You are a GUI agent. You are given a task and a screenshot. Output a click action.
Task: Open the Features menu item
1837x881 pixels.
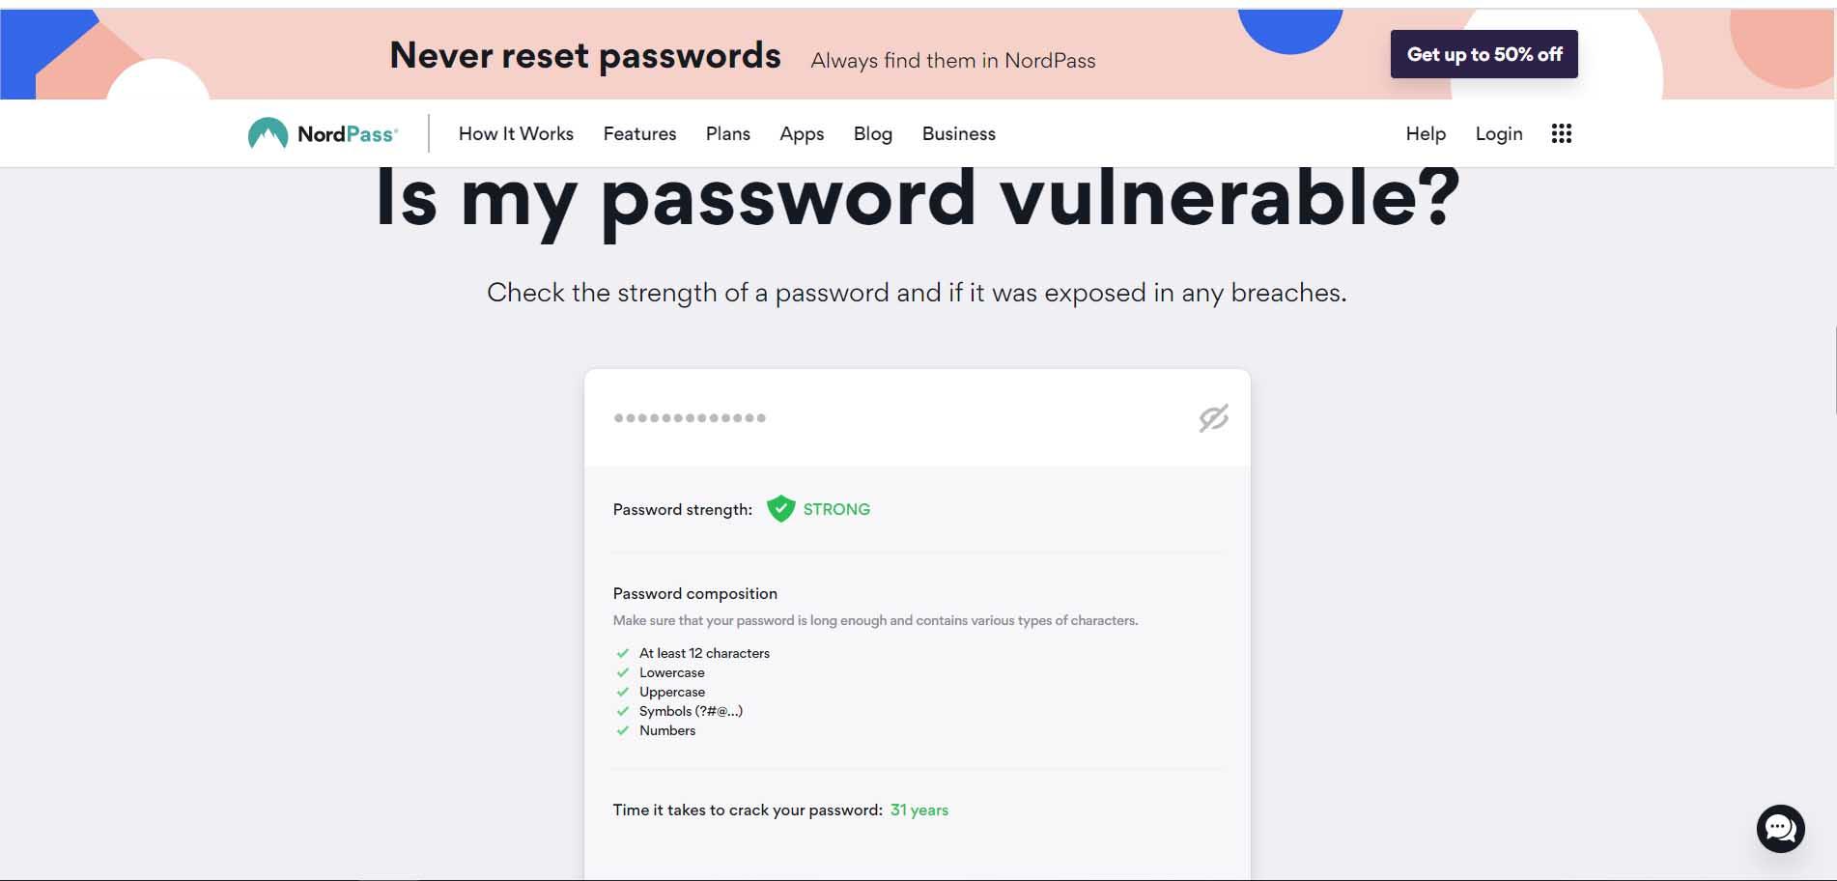click(x=639, y=133)
